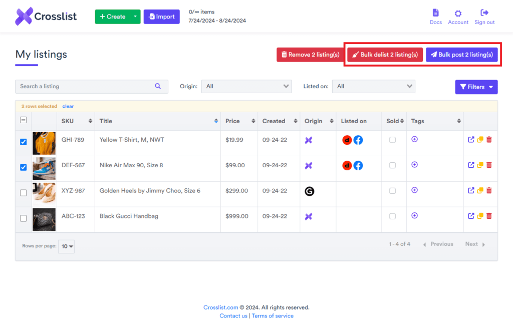
Task: Open the Account settings in top bar
Action: pos(457,14)
